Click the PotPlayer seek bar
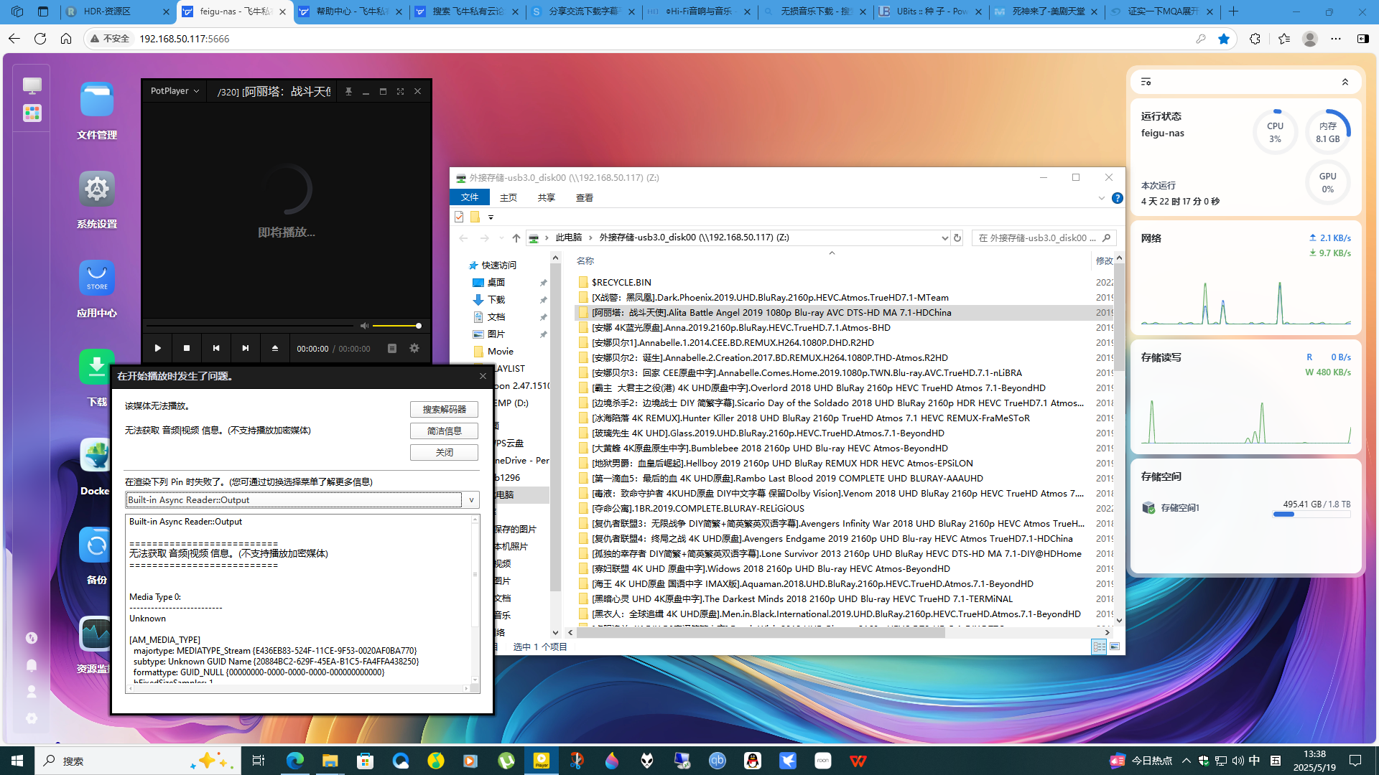The width and height of the screenshot is (1379, 775). point(250,326)
